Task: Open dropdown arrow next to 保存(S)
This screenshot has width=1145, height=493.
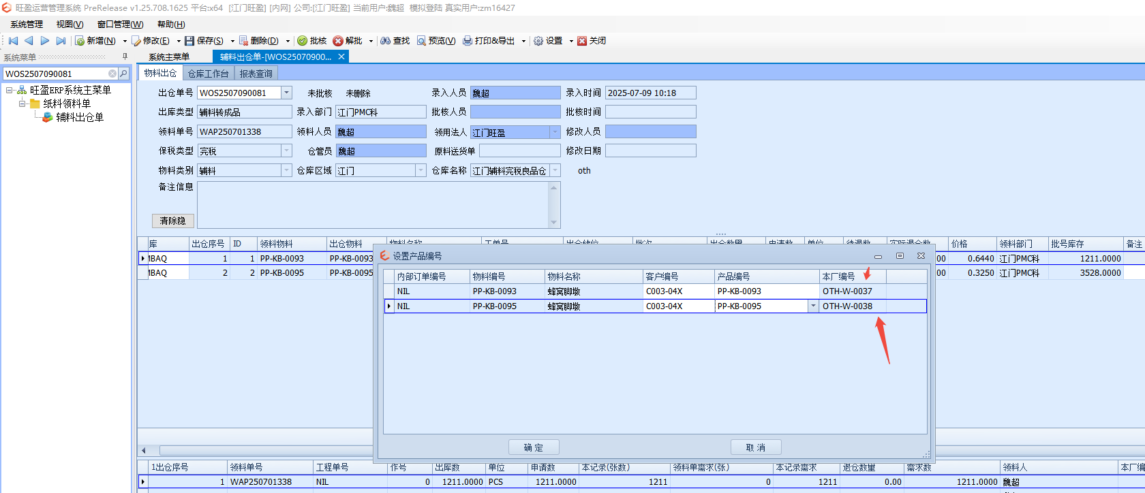Action: pos(232,41)
